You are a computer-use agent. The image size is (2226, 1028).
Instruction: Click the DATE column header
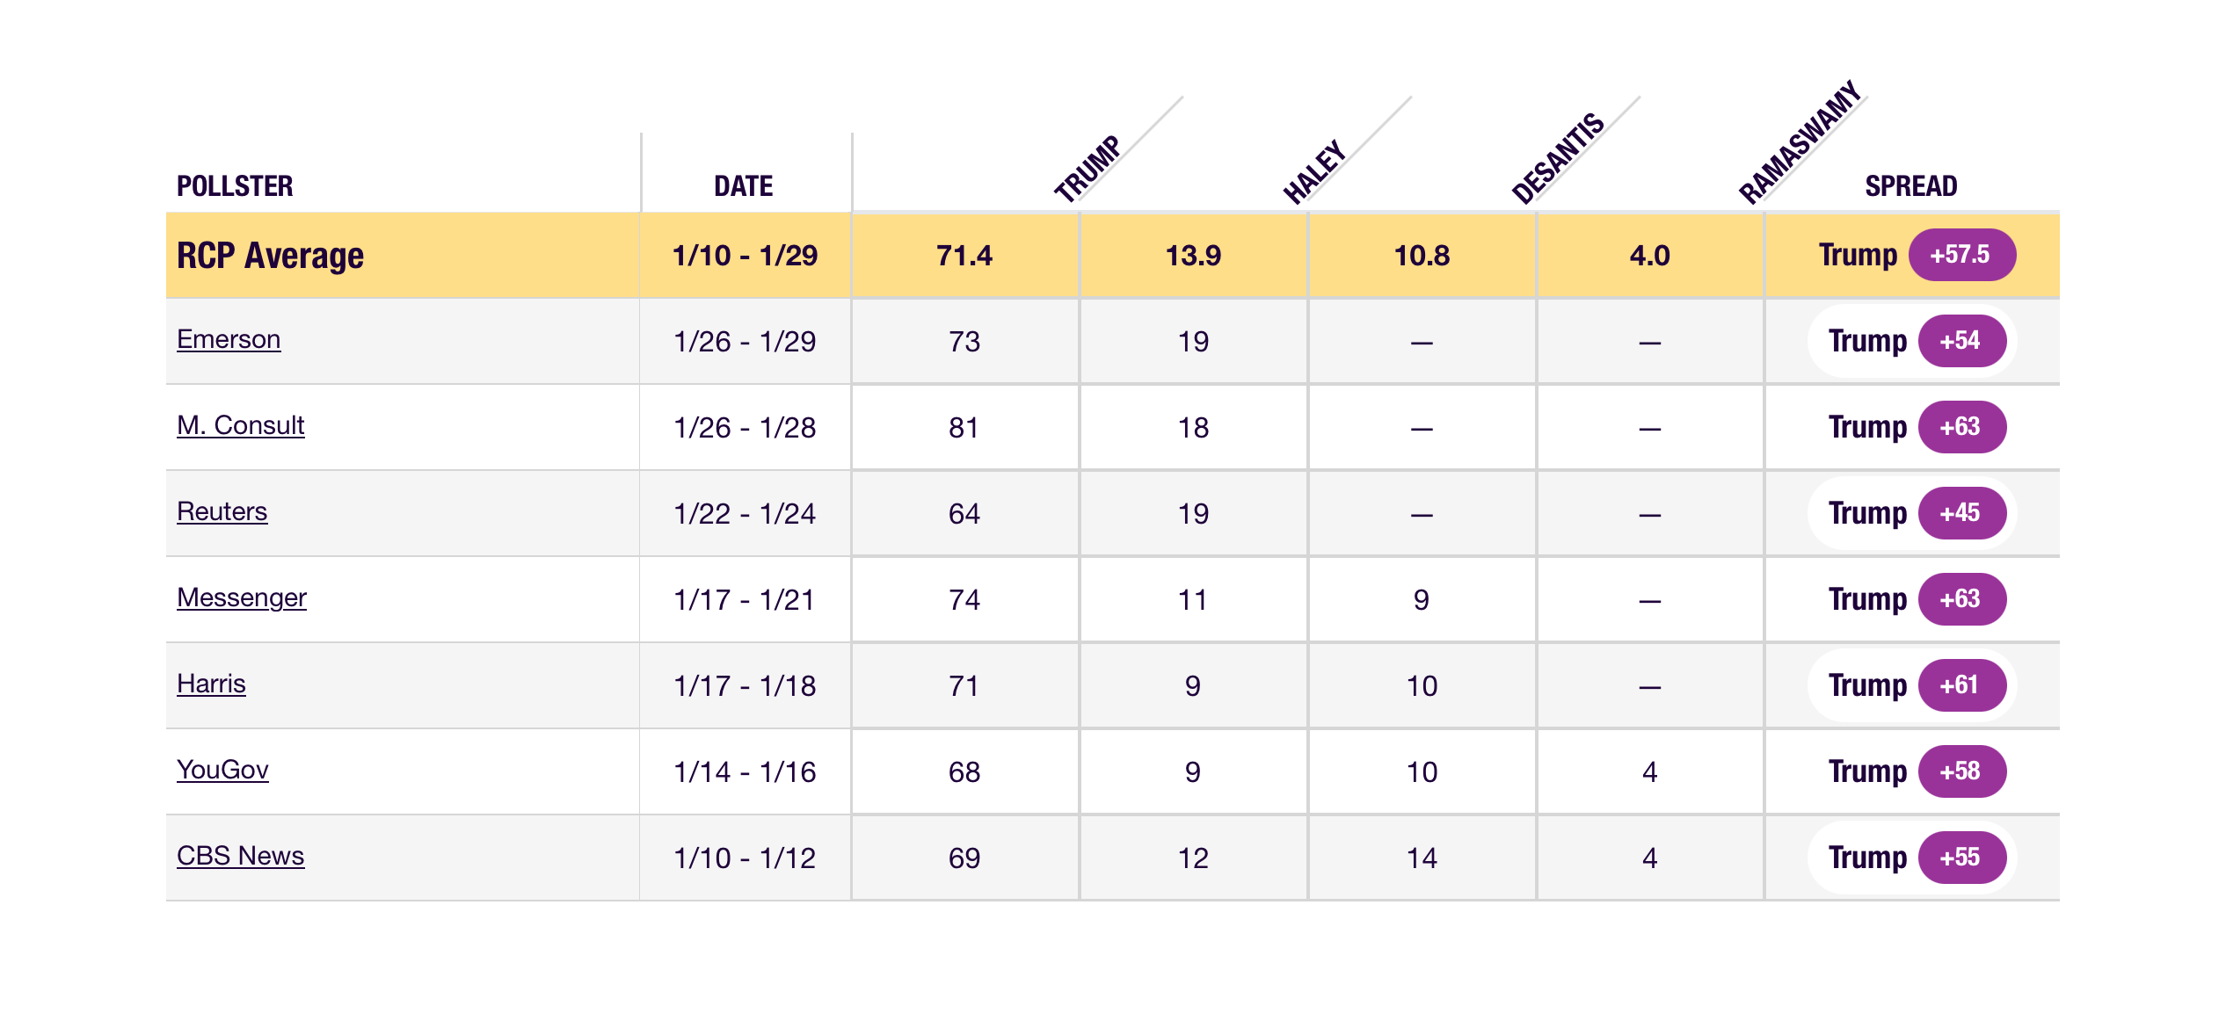[743, 186]
